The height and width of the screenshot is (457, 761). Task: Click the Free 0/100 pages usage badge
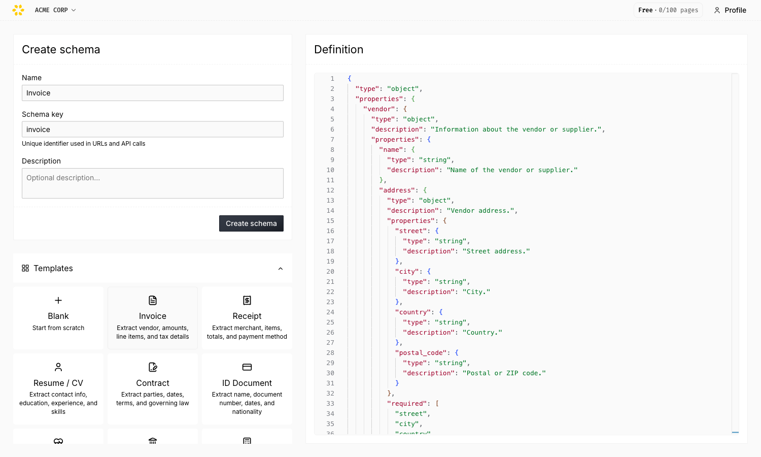[x=668, y=10]
